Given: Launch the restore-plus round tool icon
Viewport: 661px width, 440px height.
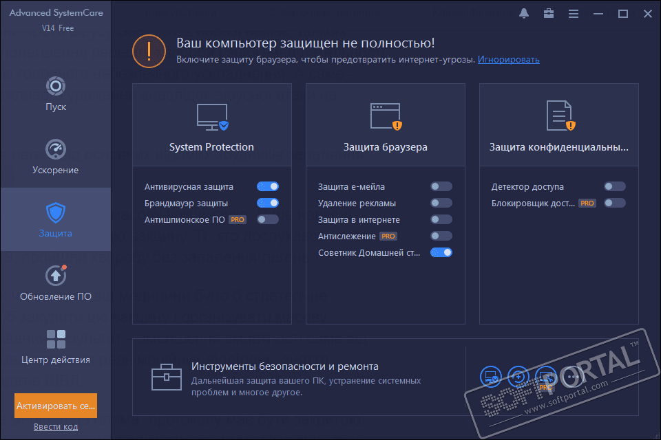Looking at the screenshot, I should point(518,377).
